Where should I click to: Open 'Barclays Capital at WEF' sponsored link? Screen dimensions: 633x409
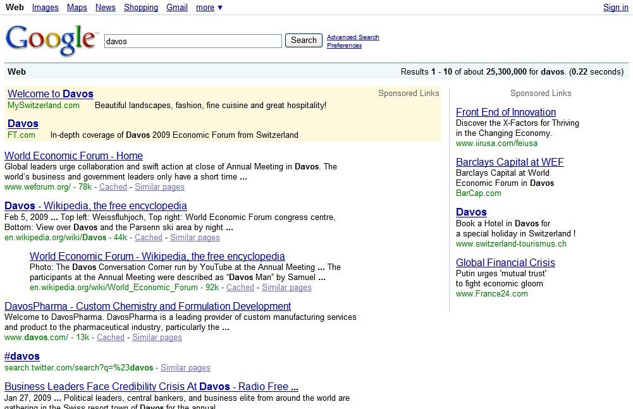510,162
